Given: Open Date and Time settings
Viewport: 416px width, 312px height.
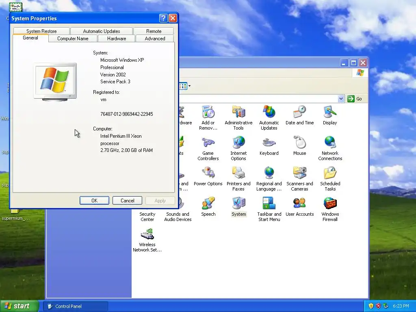Looking at the screenshot, I should click(299, 115).
